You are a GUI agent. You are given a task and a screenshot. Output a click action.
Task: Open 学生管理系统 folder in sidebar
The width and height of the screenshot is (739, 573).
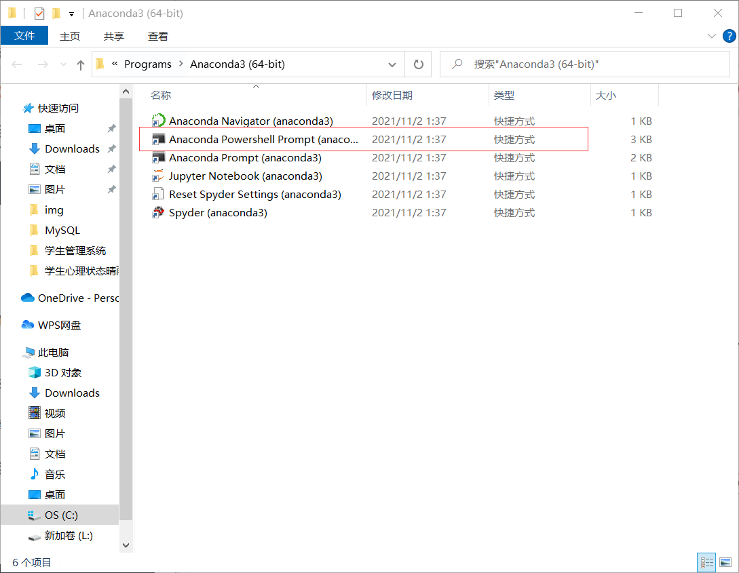pyautogui.click(x=75, y=250)
